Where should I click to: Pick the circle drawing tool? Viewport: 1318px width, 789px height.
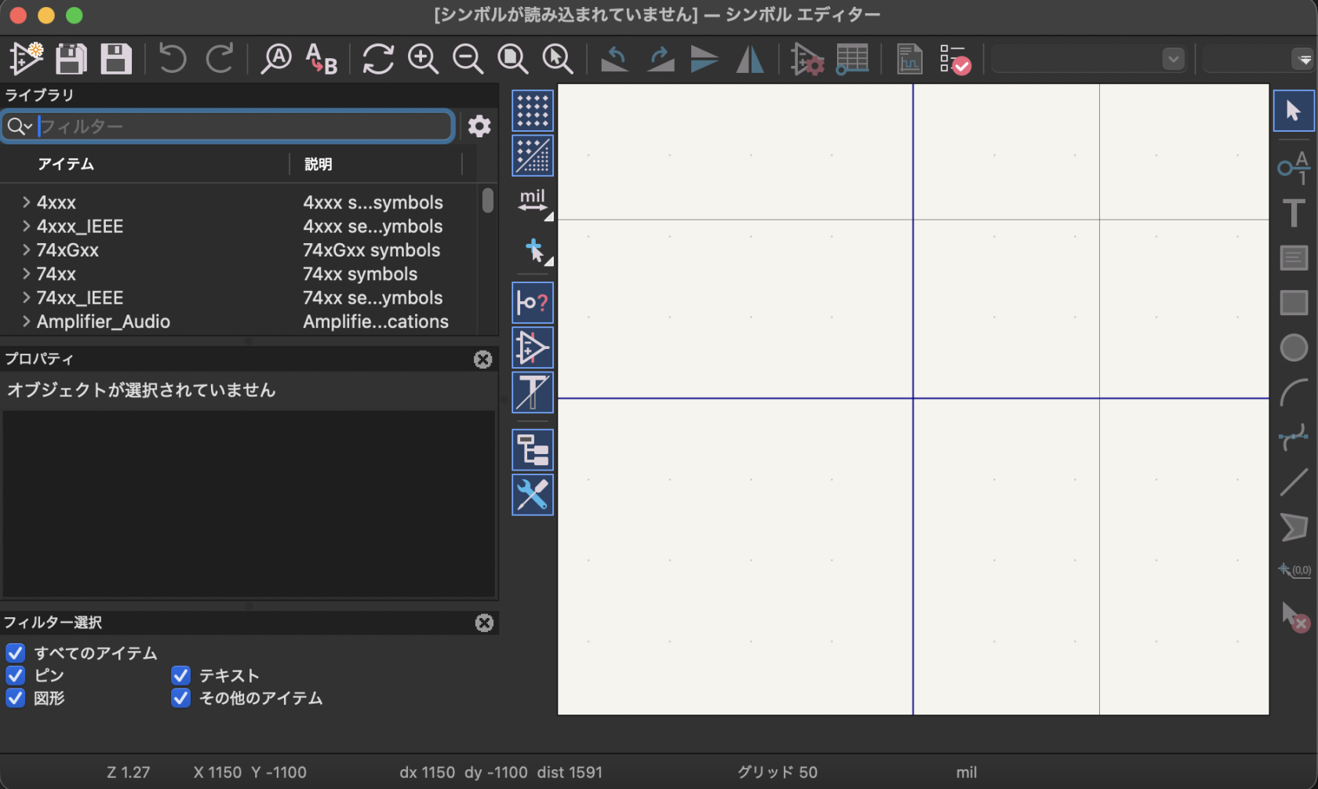click(x=1294, y=347)
